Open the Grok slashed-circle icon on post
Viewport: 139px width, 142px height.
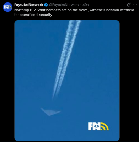click(129, 5)
